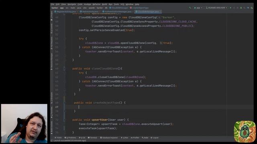Click the avocado logo badge

pyautogui.click(x=245, y=132)
